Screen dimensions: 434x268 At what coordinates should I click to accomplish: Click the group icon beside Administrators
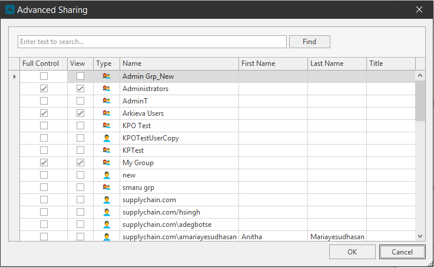point(107,88)
